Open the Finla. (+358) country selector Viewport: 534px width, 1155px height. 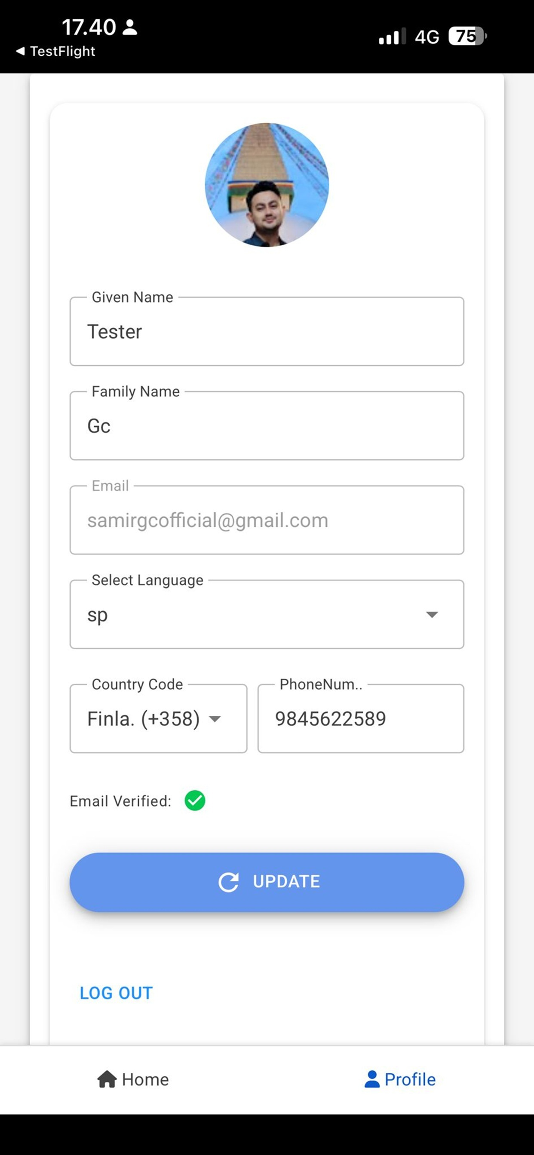tap(158, 719)
